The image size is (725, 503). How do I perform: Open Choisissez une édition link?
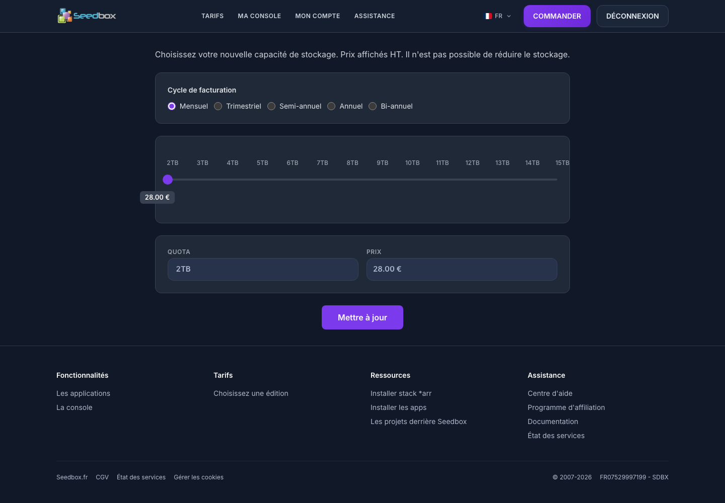(x=251, y=393)
